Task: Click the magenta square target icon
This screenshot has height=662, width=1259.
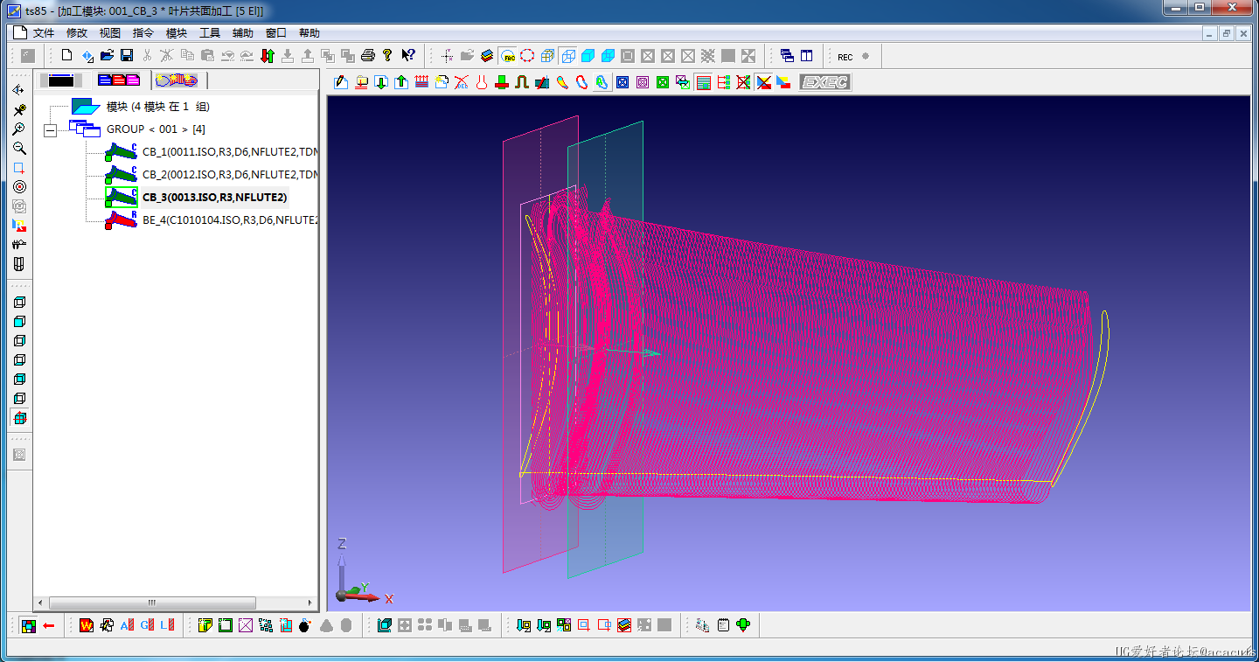Action: click(x=643, y=82)
